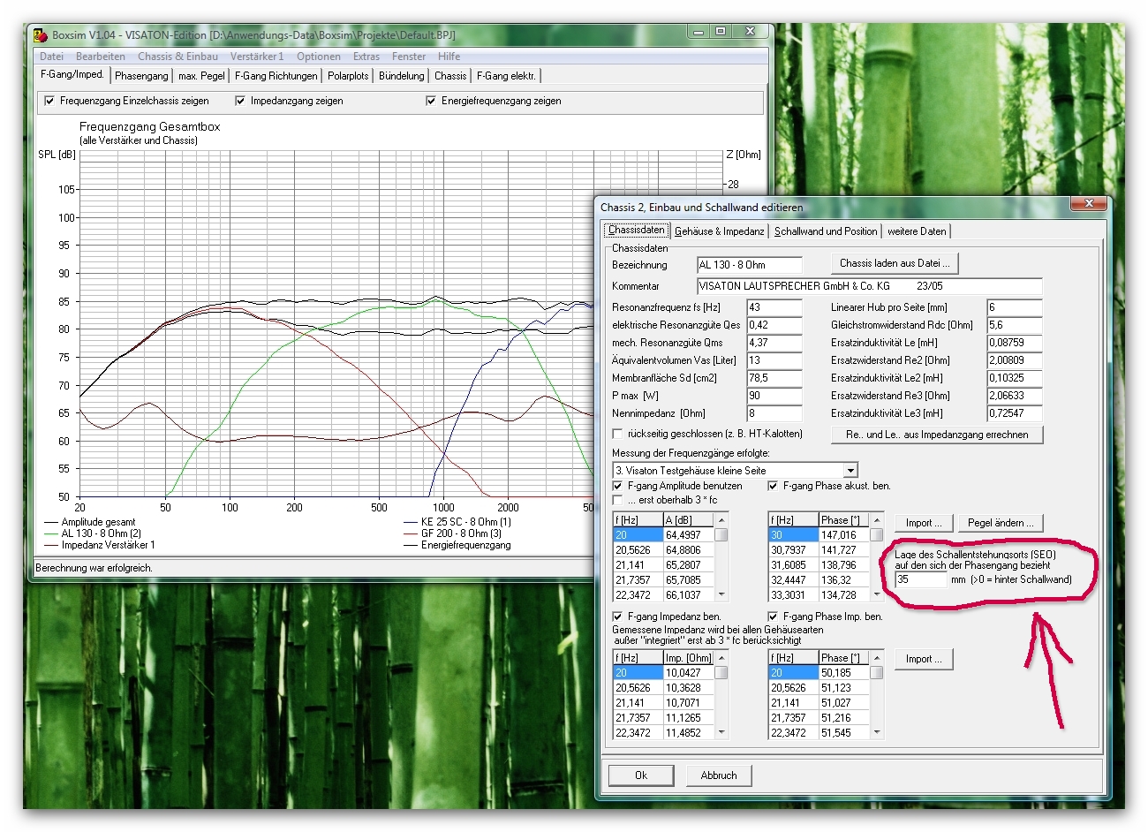
Task: Disable Impedanzgang zeigen checkbox
Action: point(240,101)
